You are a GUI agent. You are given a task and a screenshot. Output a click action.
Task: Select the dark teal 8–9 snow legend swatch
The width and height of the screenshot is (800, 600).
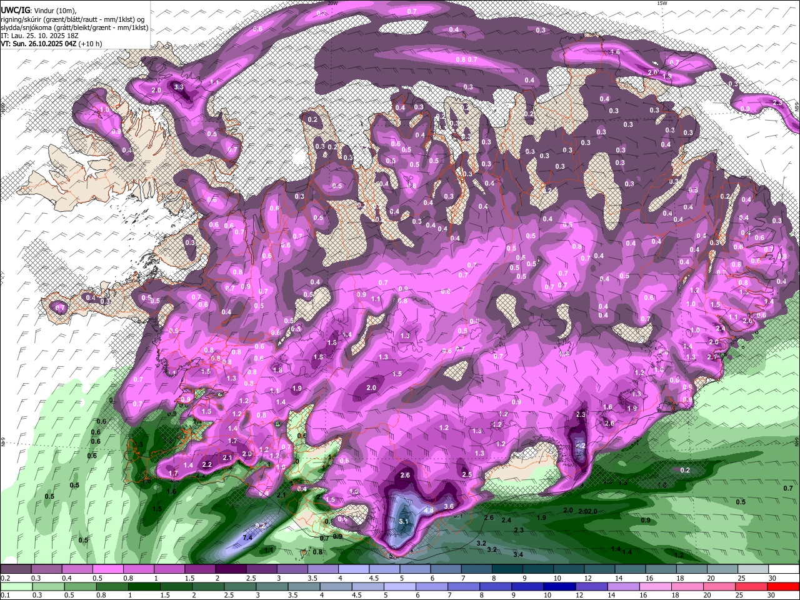coord(507,569)
